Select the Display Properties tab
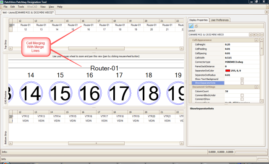This screenshot has width=269, height=164. [x=198, y=20]
